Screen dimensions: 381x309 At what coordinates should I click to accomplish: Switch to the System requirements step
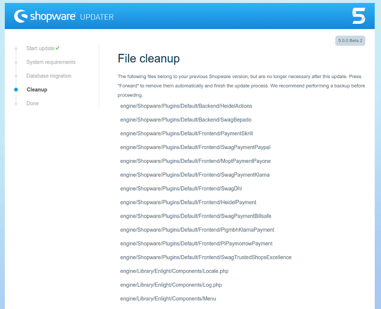(51, 62)
